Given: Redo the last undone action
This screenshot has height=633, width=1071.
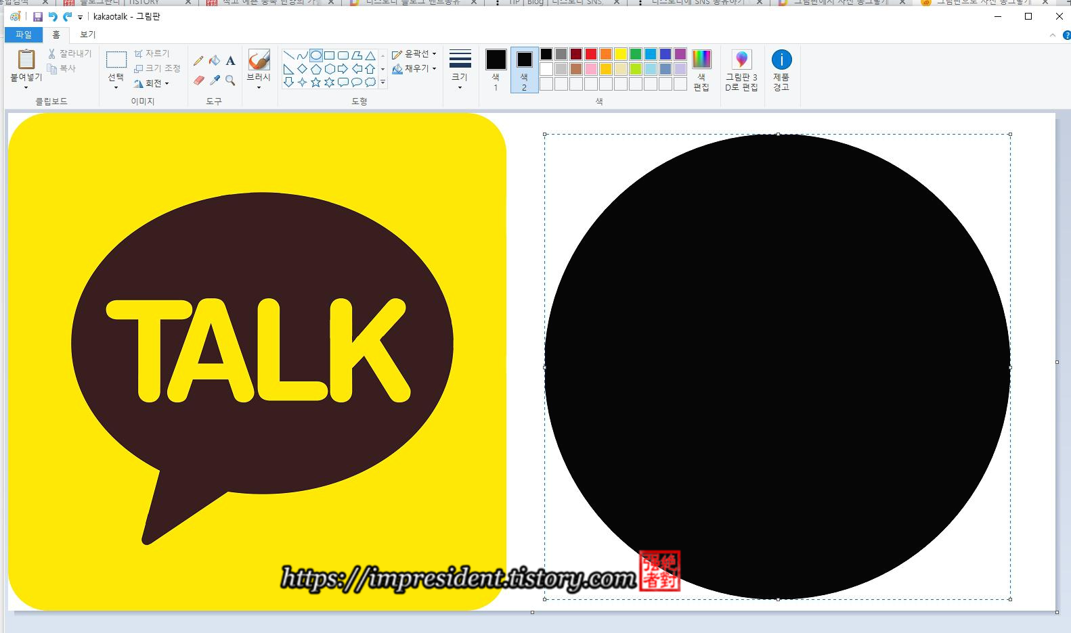Looking at the screenshot, I should pos(67,17).
